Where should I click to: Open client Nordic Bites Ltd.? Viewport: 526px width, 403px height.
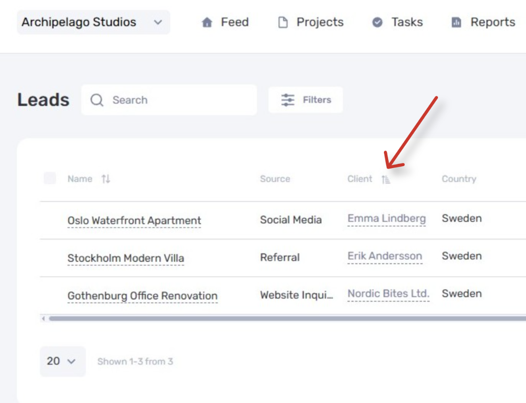click(389, 294)
